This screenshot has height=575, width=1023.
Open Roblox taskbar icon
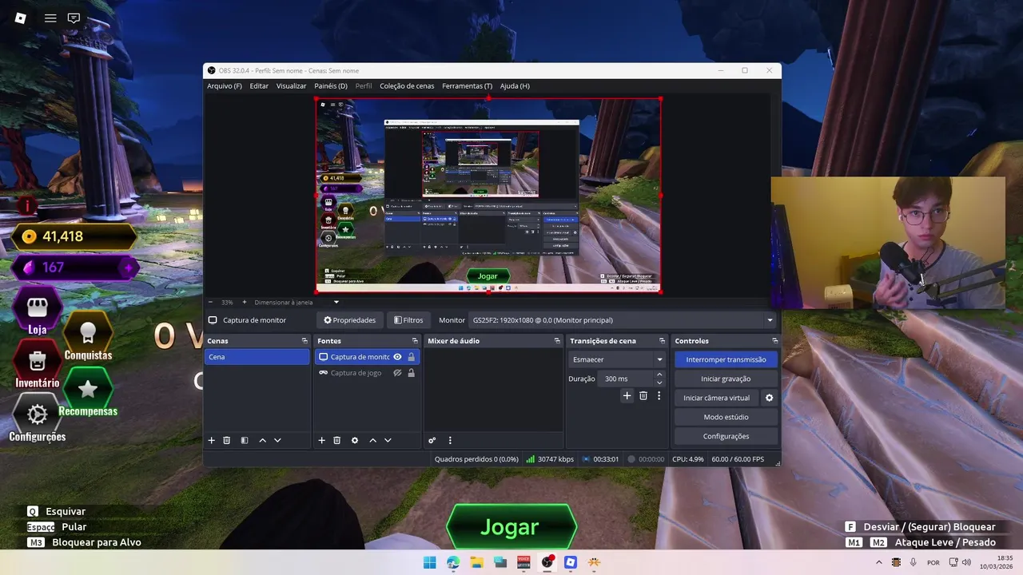pos(571,562)
